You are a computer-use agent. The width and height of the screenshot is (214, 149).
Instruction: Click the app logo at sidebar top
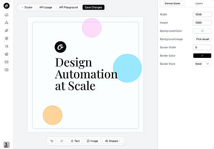pyautogui.click(x=7, y=6)
